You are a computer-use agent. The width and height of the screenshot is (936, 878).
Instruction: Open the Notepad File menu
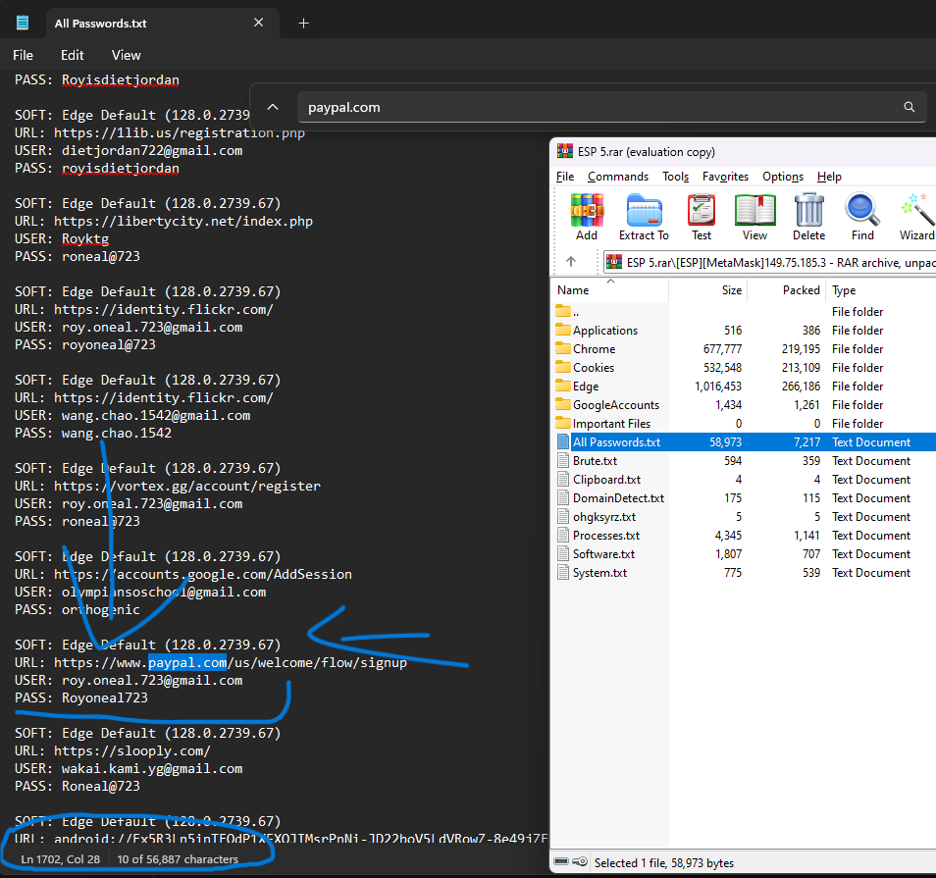point(23,55)
